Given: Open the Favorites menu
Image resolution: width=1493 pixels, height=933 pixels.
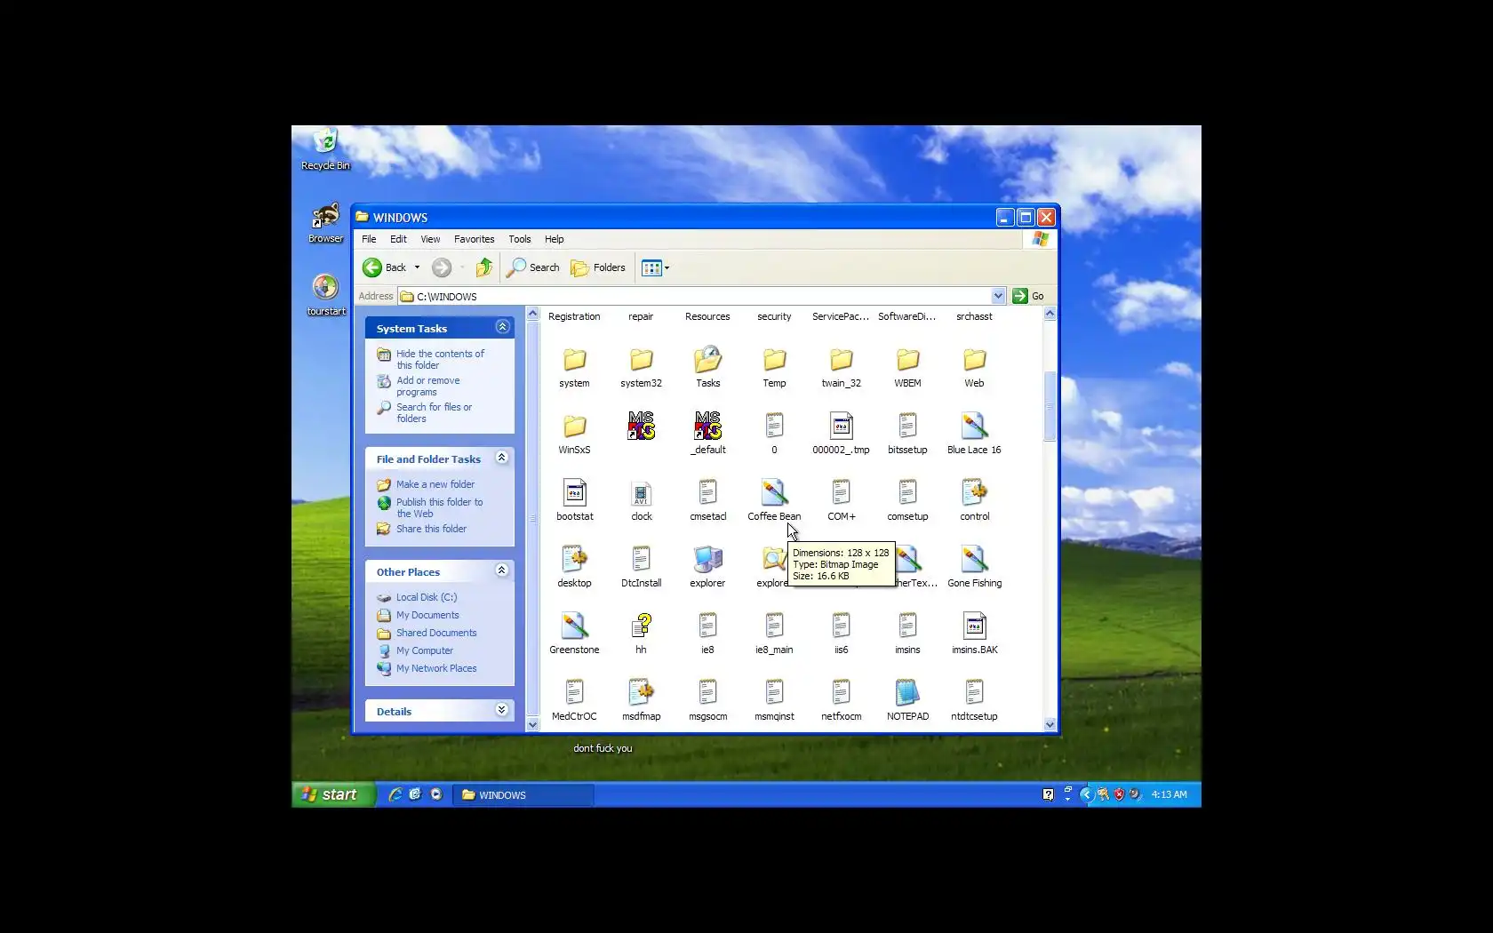Looking at the screenshot, I should click(x=474, y=239).
